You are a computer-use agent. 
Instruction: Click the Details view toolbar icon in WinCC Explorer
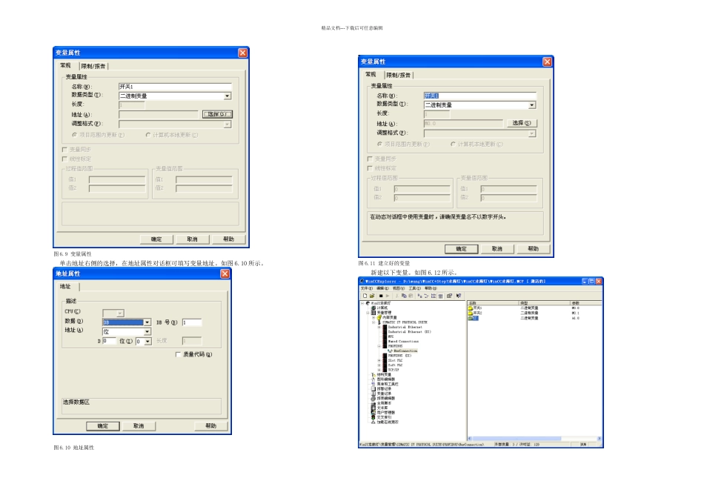coord(440,296)
